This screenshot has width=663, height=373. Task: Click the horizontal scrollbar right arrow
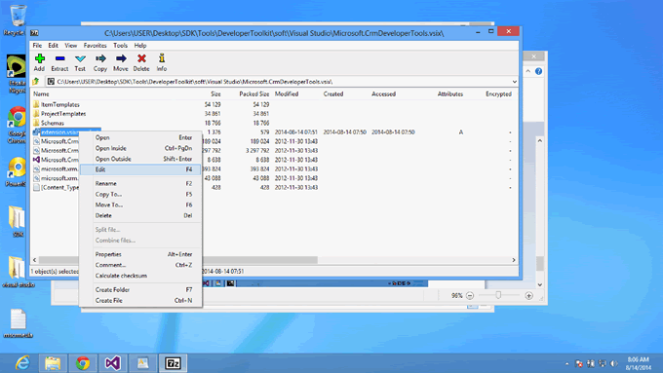click(x=514, y=260)
